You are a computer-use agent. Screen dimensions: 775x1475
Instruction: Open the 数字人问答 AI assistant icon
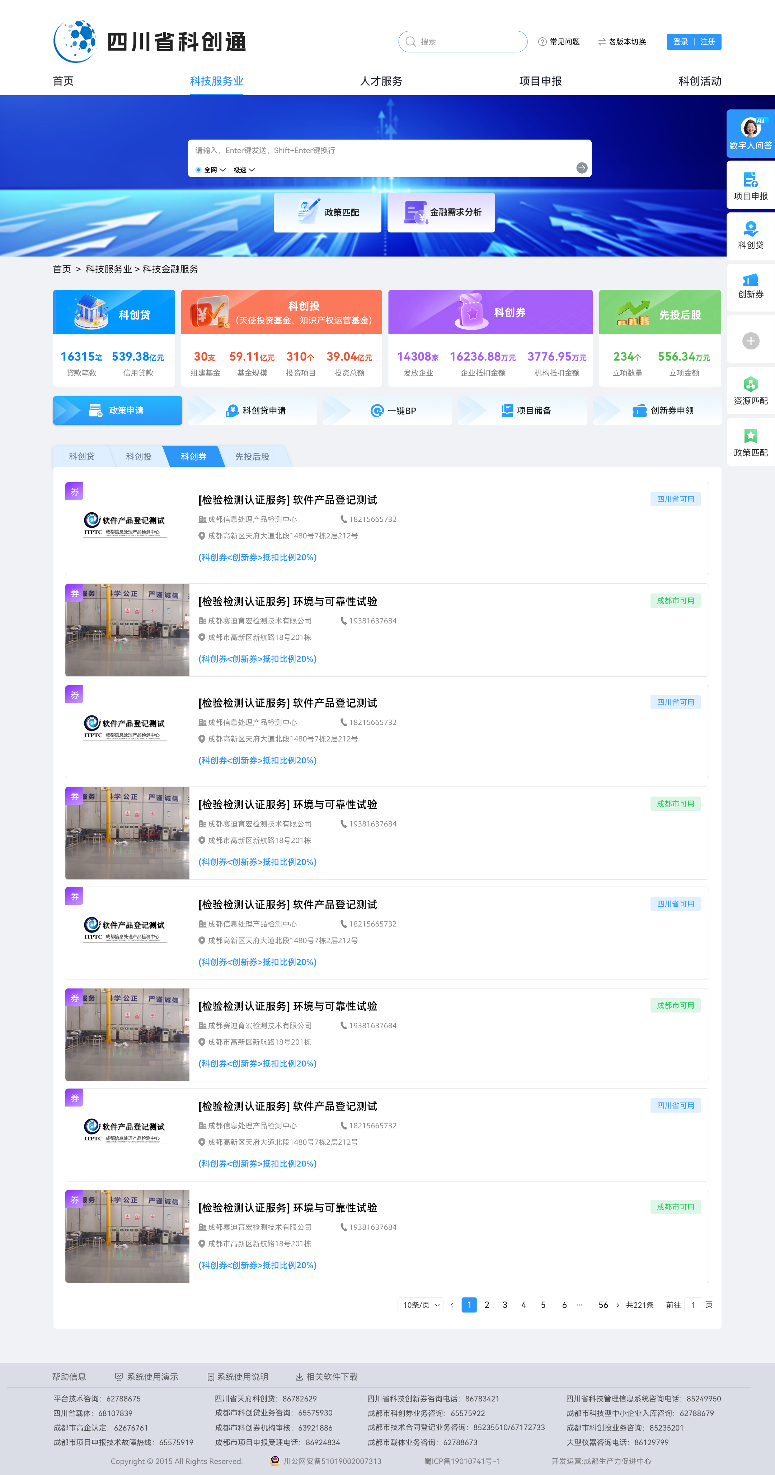750,127
